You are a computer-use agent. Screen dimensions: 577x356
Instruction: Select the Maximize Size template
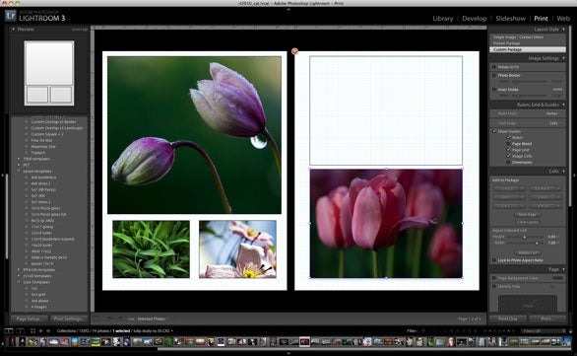coord(43,146)
